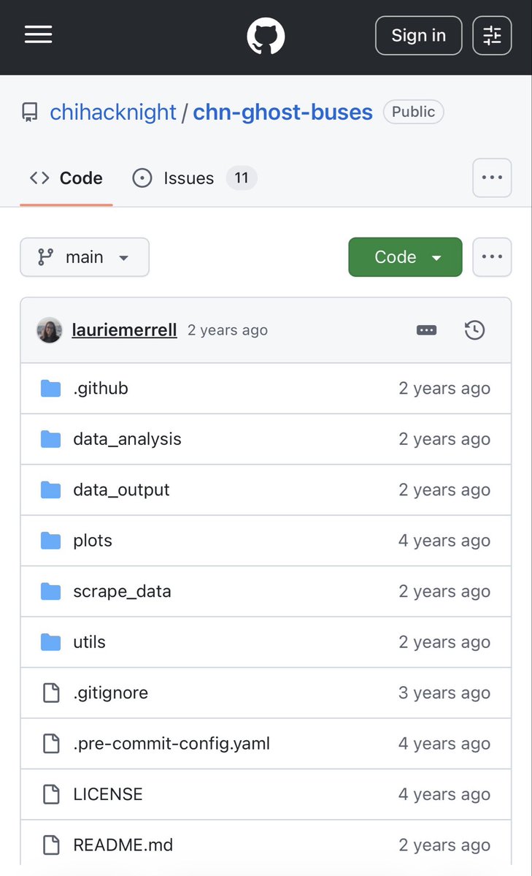Open chihacknight organization link
The width and height of the screenshot is (532, 876).
[113, 113]
